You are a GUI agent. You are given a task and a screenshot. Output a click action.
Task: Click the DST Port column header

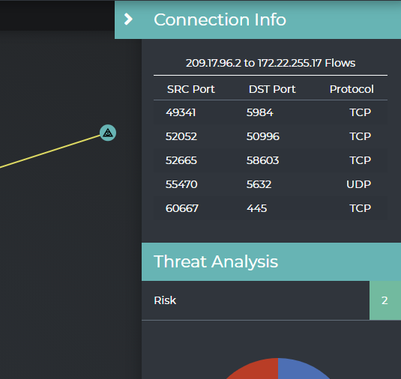pos(272,89)
